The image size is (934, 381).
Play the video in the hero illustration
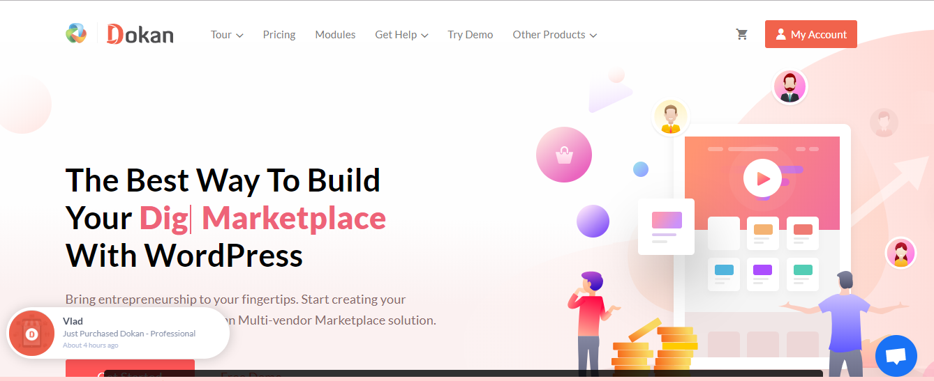point(762,178)
